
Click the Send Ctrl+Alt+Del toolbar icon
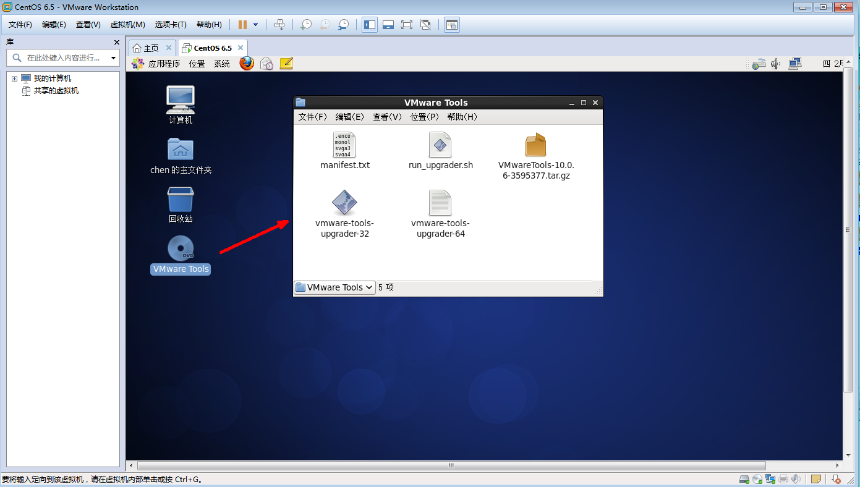279,25
